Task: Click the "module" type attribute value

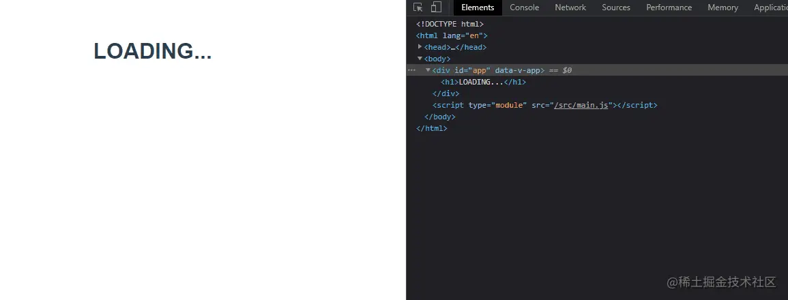Action: pos(509,105)
